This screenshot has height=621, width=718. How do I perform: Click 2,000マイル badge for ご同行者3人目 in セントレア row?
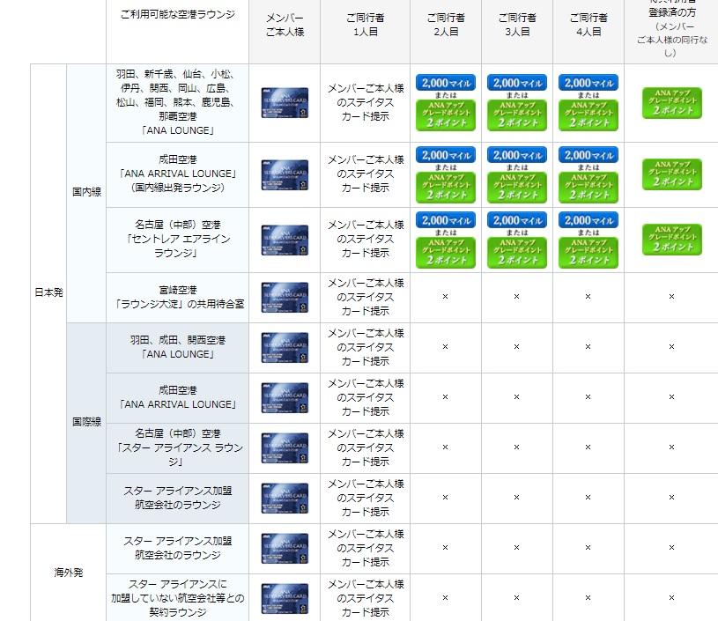coord(517,220)
